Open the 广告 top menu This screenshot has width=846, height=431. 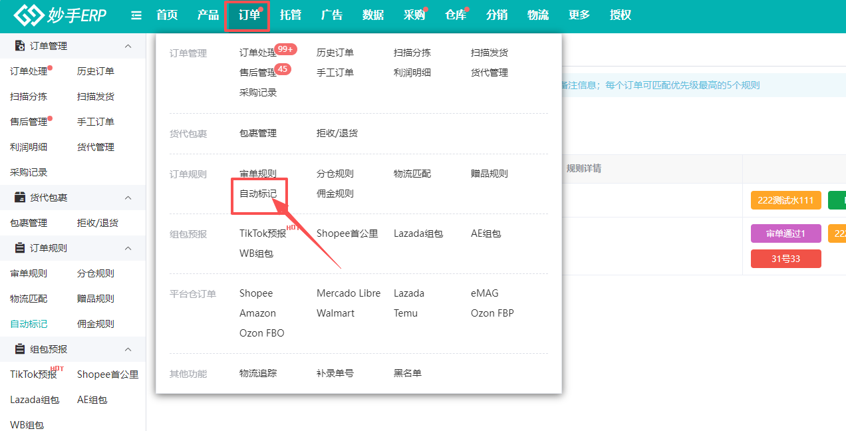[332, 15]
